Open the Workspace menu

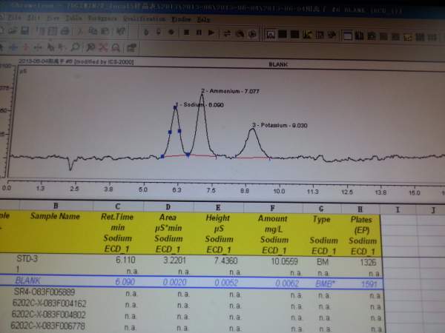(x=102, y=18)
